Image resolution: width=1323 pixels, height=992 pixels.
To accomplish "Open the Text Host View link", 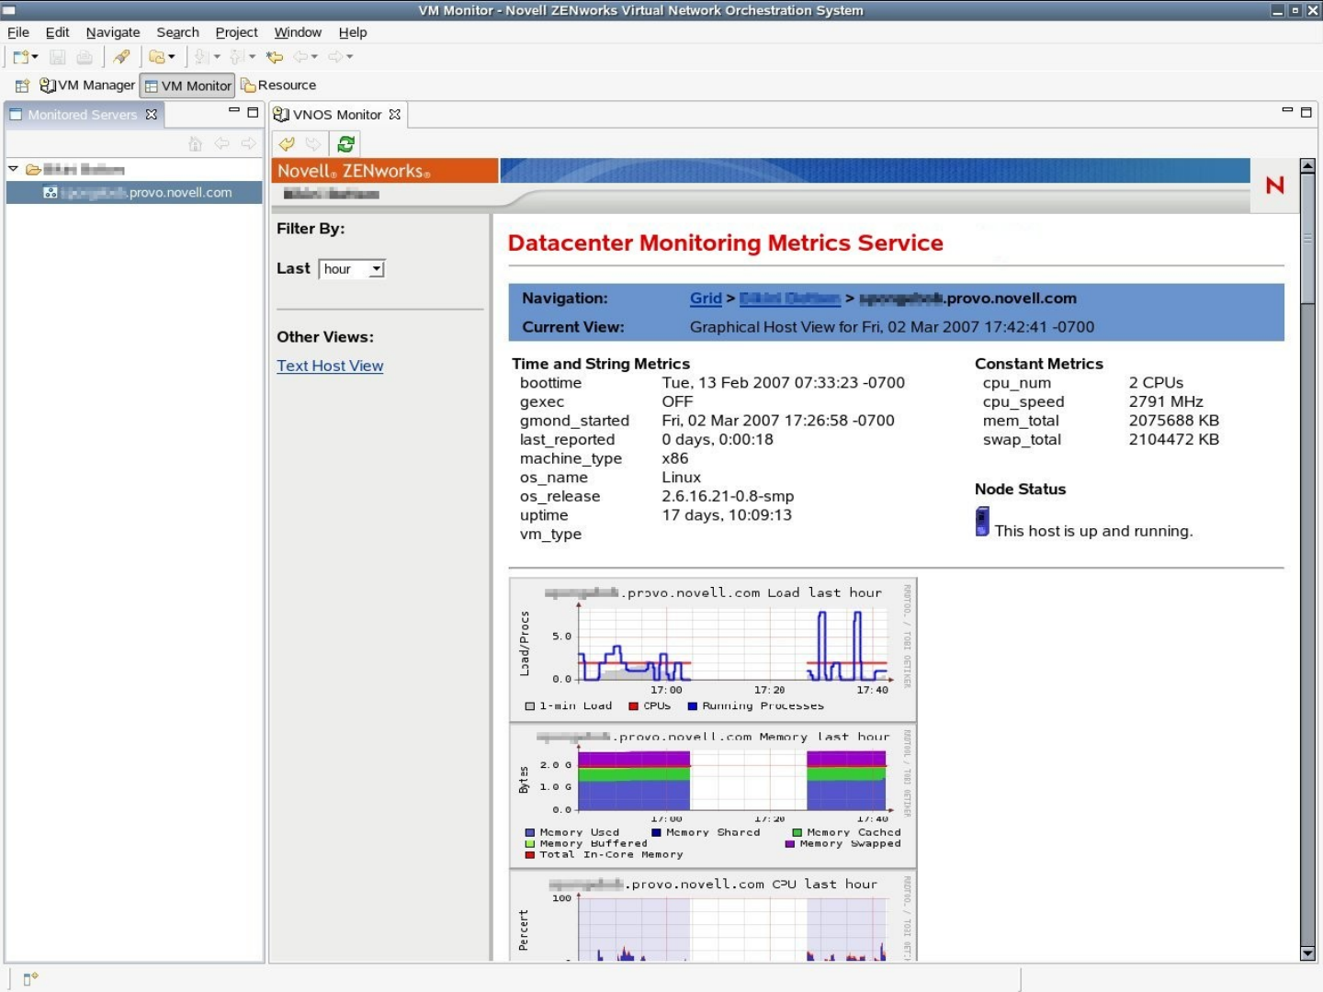I will 330,366.
